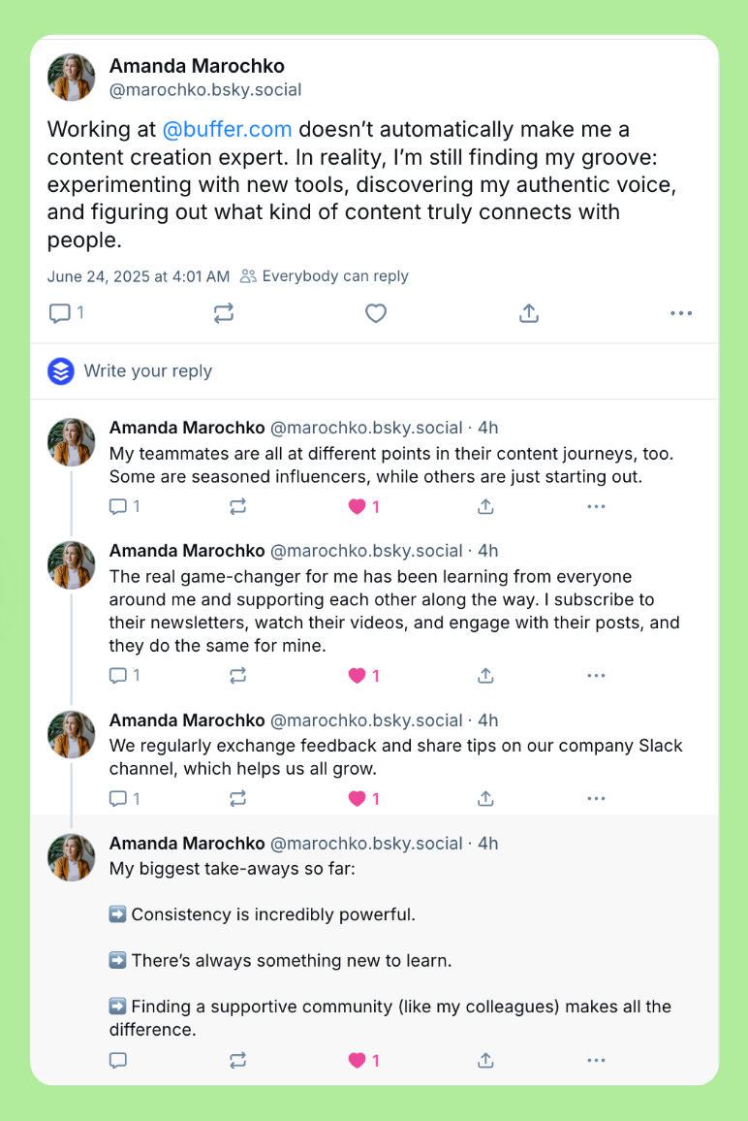This screenshot has height=1121, width=748.
Task: Open the reply icon on the main post
Action: click(x=59, y=313)
